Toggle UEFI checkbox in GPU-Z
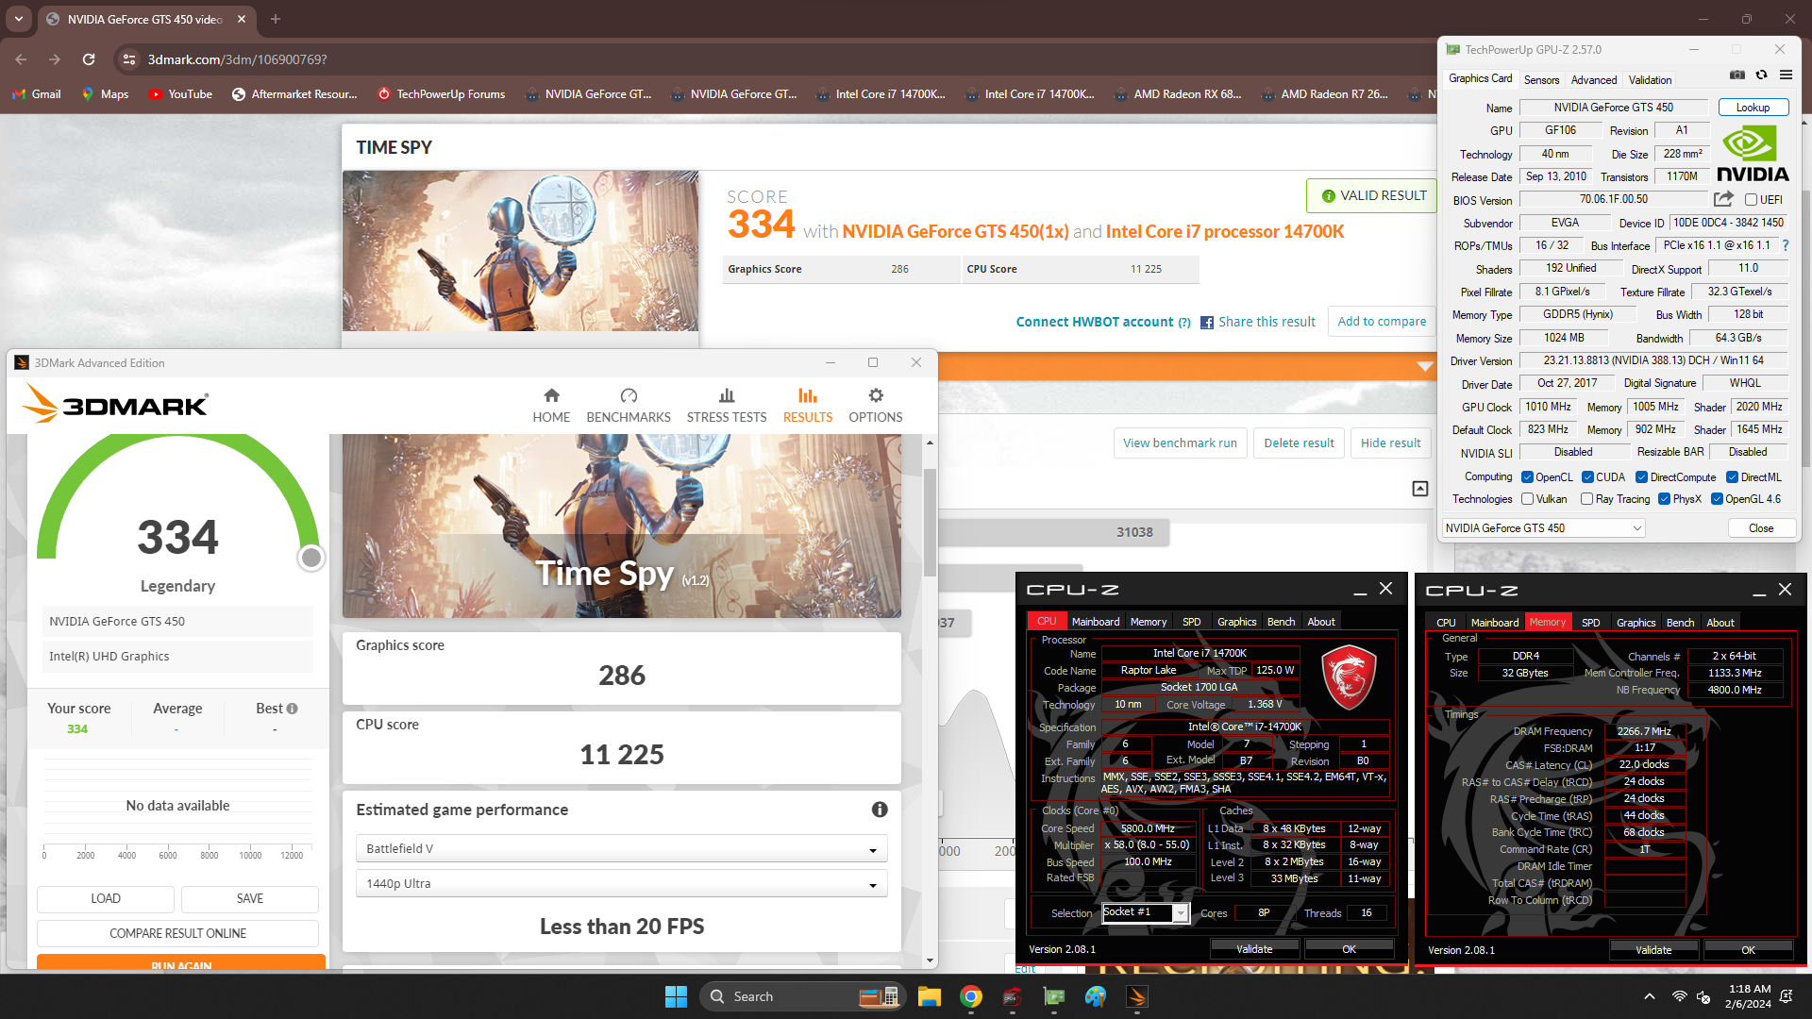Screen dimensions: 1812x1019 point(1751,200)
